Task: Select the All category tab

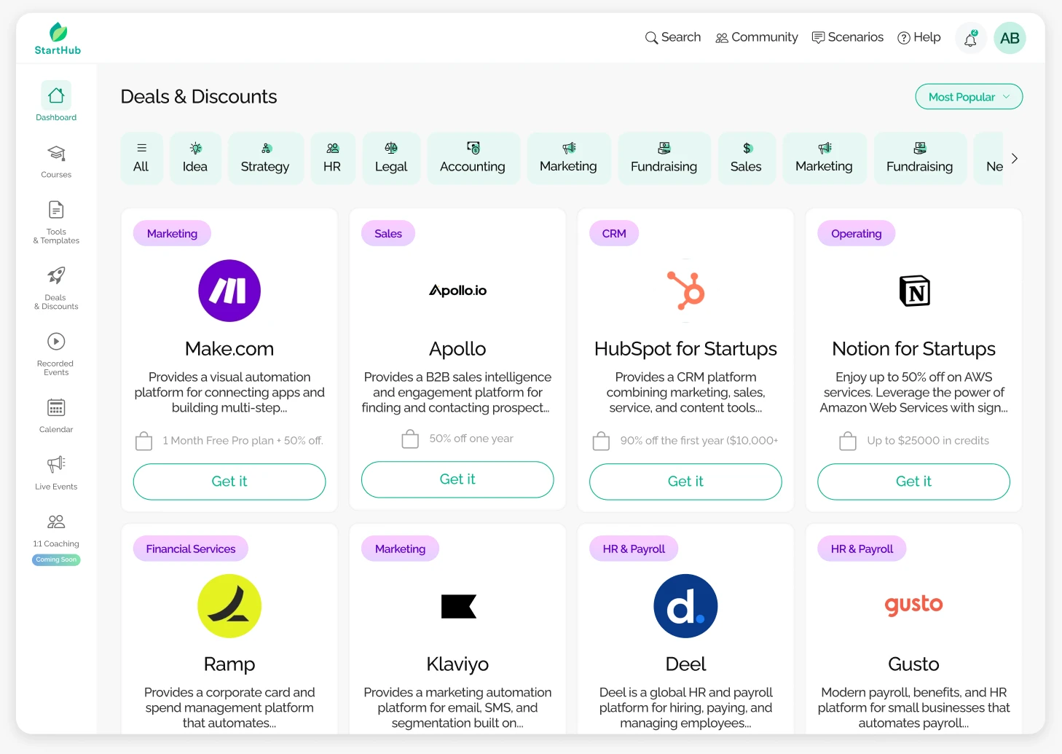Action: coord(141,158)
